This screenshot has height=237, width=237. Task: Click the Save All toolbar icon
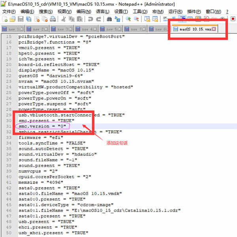point(28,19)
